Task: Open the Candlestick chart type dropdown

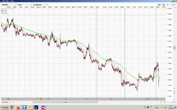Action: pyautogui.click(x=41, y=5)
